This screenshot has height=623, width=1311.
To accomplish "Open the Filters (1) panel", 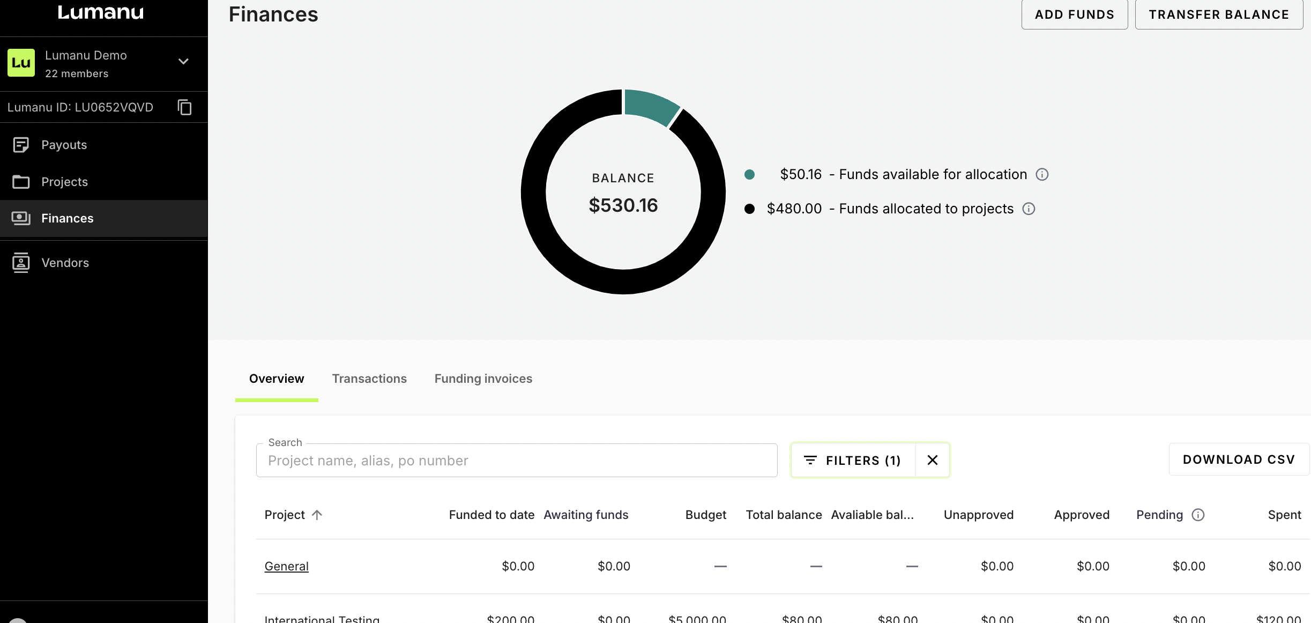I will click(x=853, y=460).
